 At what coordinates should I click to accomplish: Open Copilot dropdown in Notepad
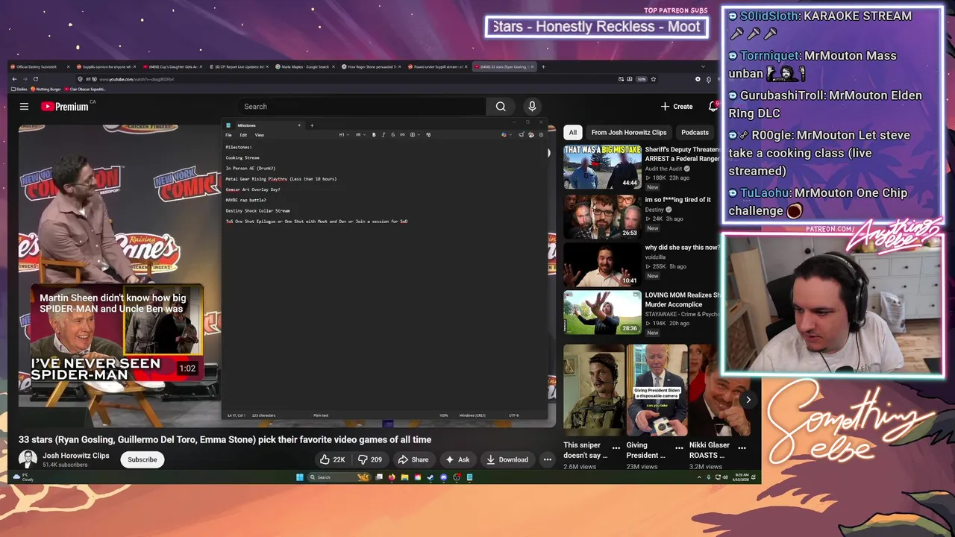(506, 135)
